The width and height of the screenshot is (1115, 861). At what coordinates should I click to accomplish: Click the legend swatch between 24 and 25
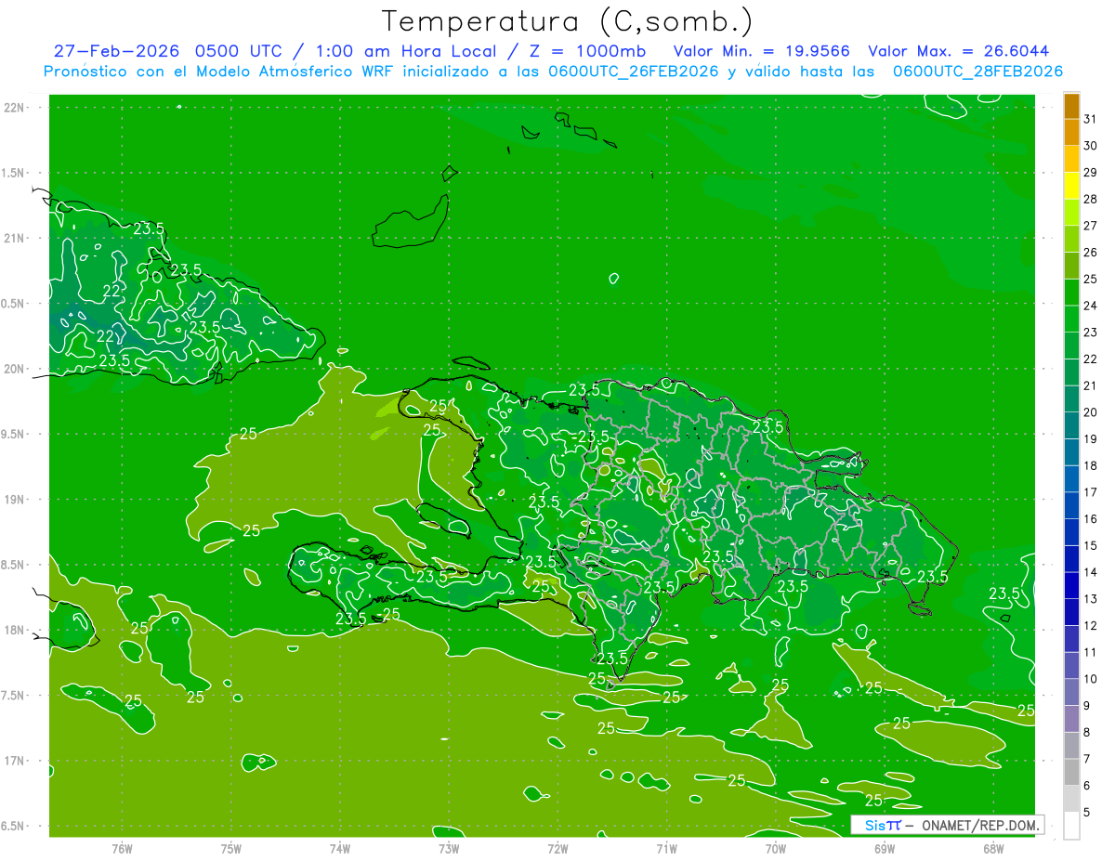click(1071, 292)
